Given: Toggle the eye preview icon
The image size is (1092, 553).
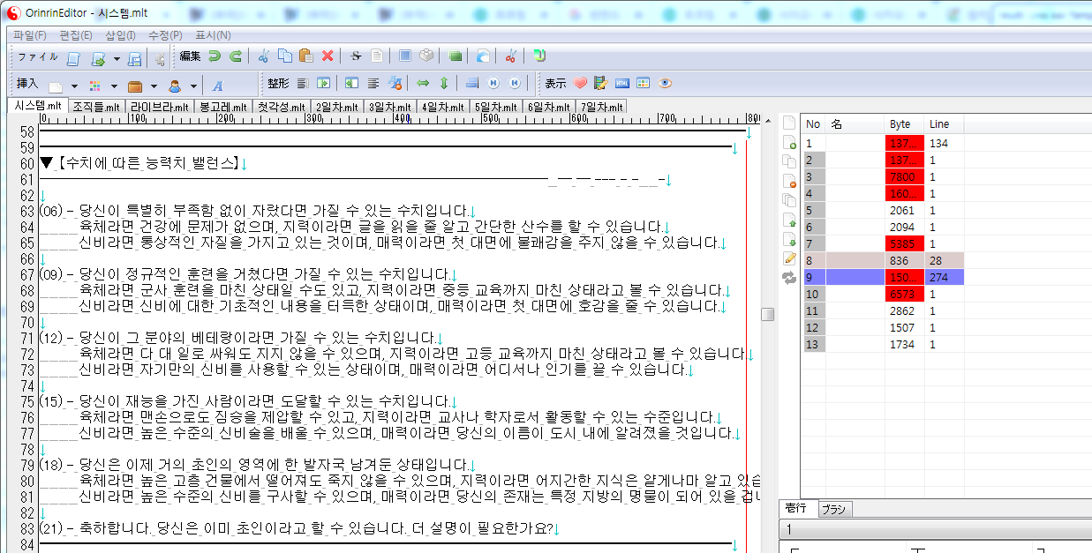Looking at the screenshot, I should pyautogui.click(x=665, y=84).
